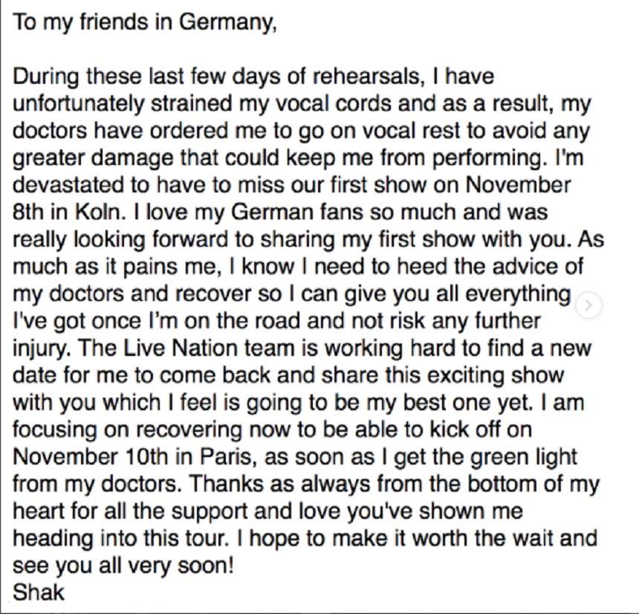
Task: Click the signature 'Shak'
Action: (x=39, y=592)
